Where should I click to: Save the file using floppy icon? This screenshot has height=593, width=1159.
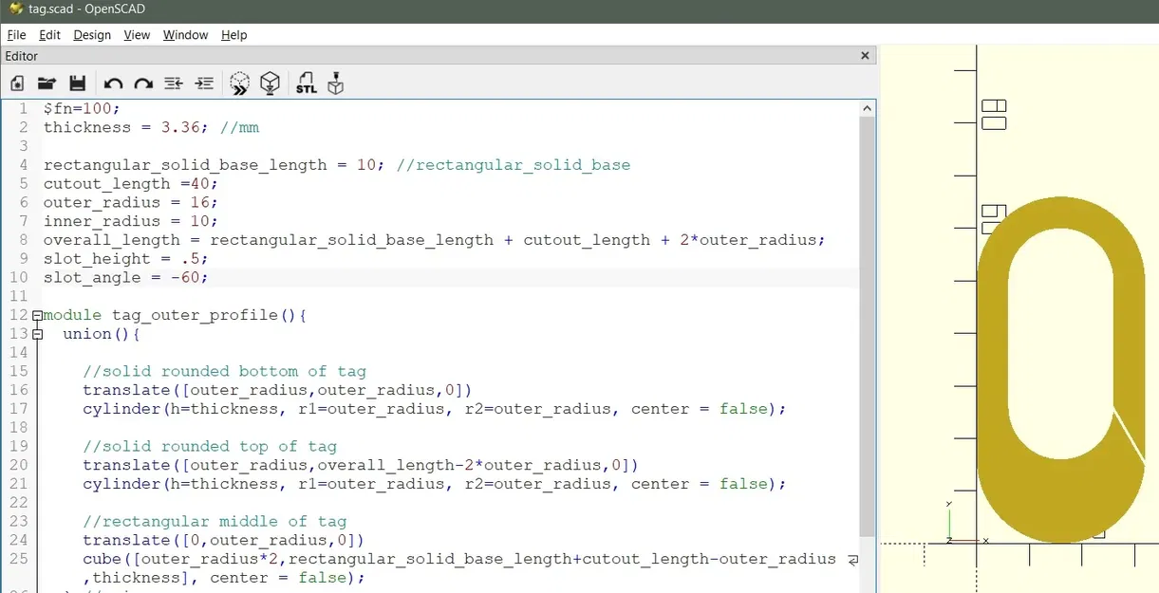tap(78, 83)
